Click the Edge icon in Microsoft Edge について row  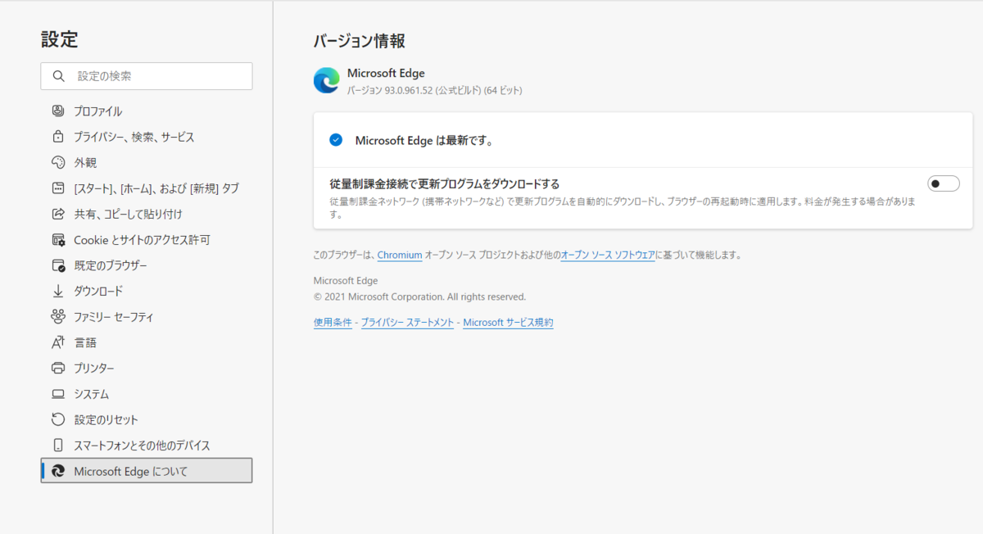pyautogui.click(x=58, y=471)
